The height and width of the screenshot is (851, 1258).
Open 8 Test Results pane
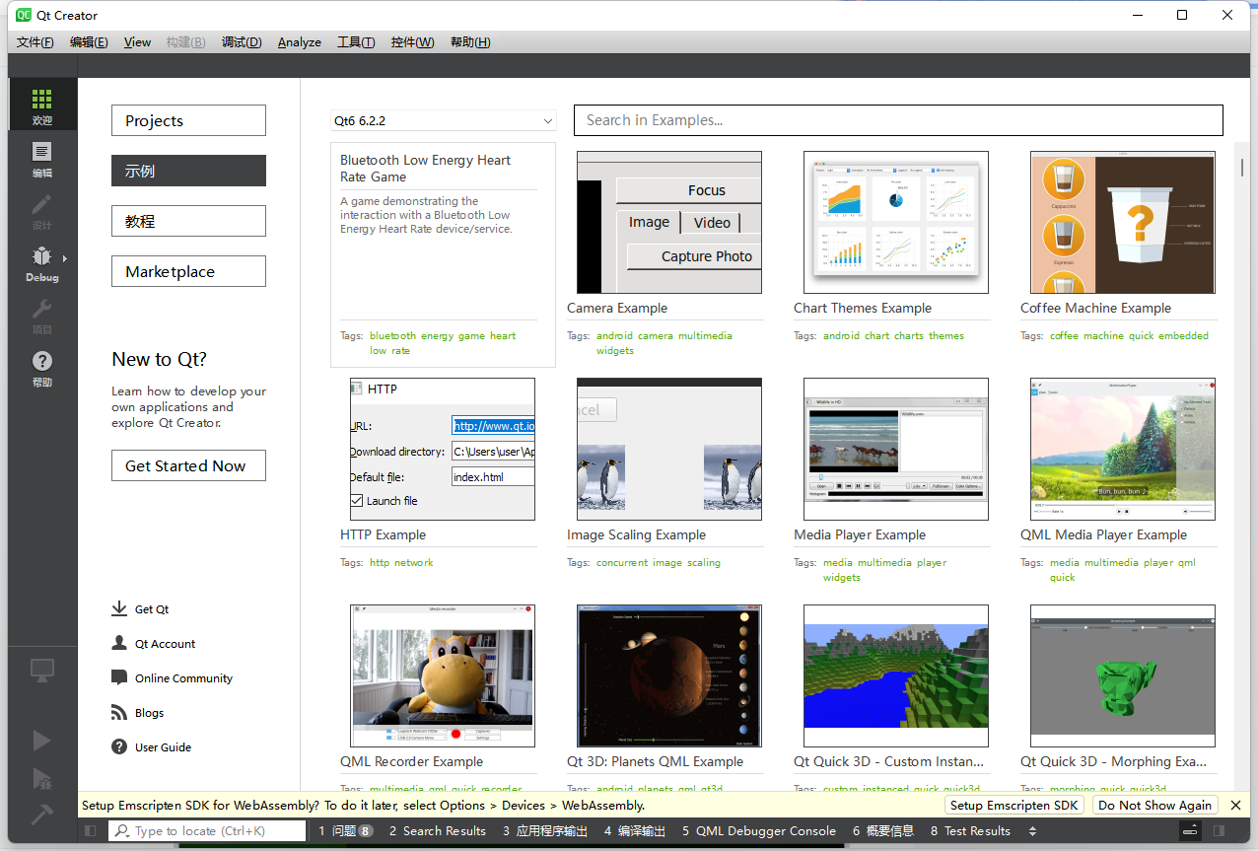970,831
